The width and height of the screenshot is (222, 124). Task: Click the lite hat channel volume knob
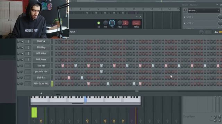(x=22, y=66)
